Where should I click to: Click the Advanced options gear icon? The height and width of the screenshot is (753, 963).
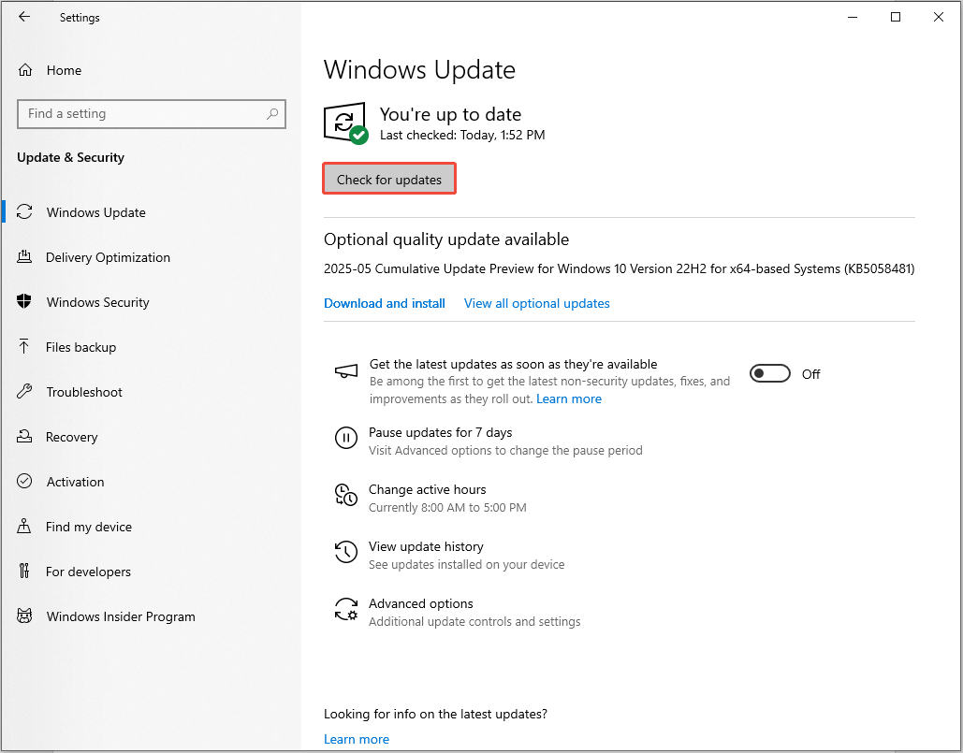click(x=345, y=610)
